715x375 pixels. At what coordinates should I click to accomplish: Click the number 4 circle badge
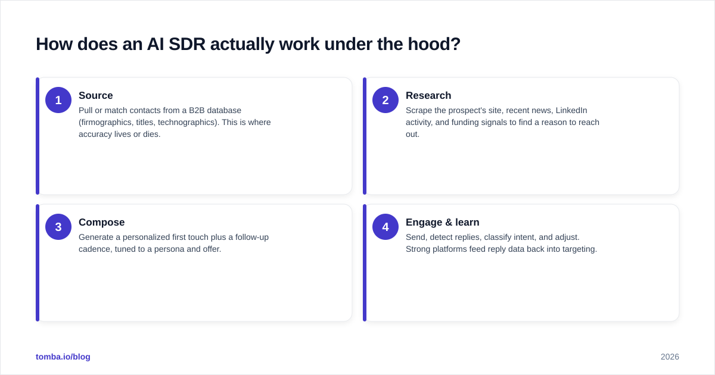pos(386,227)
